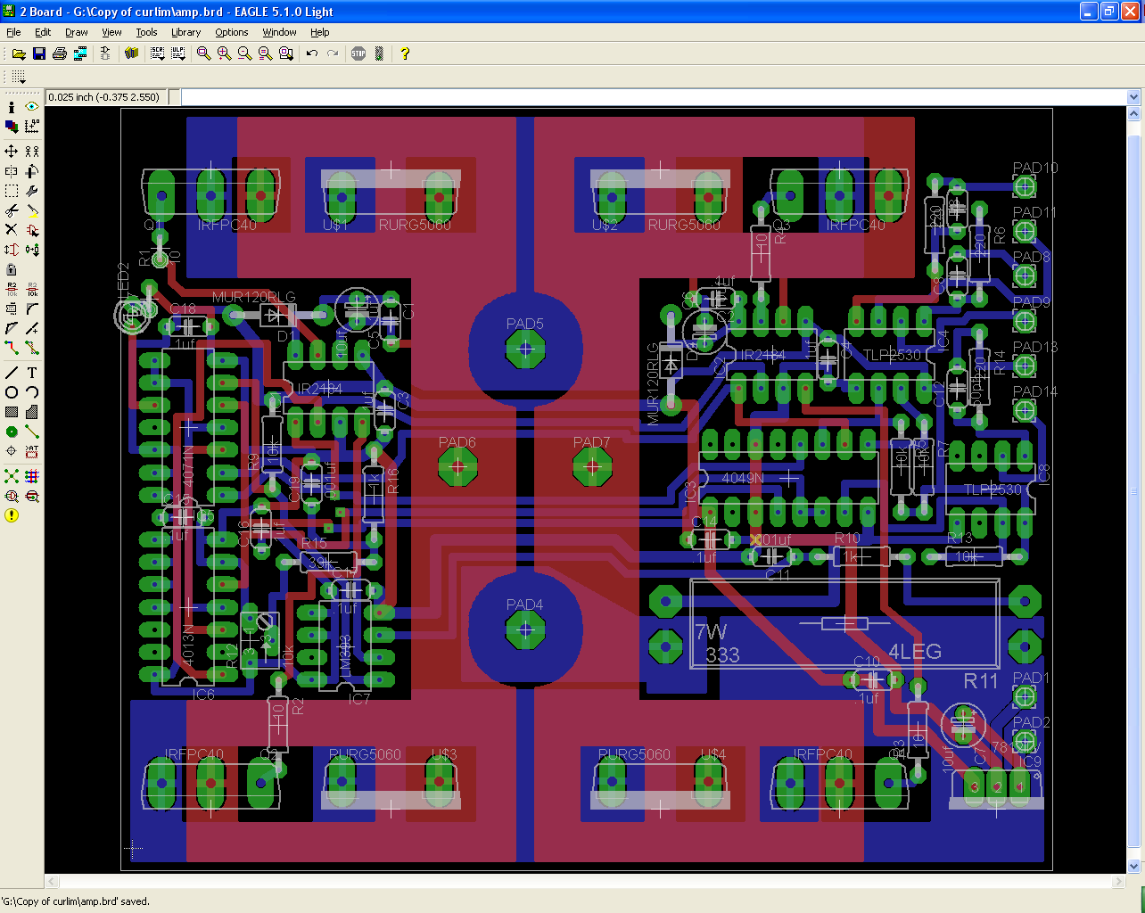1145x913 pixels.
Task: Select the Circle drawing tool
Action: (12, 392)
